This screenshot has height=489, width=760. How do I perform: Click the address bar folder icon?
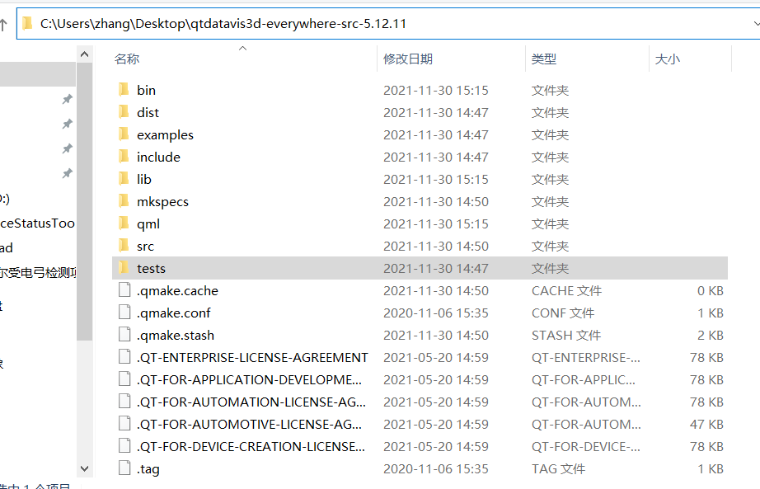pyautogui.click(x=28, y=23)
